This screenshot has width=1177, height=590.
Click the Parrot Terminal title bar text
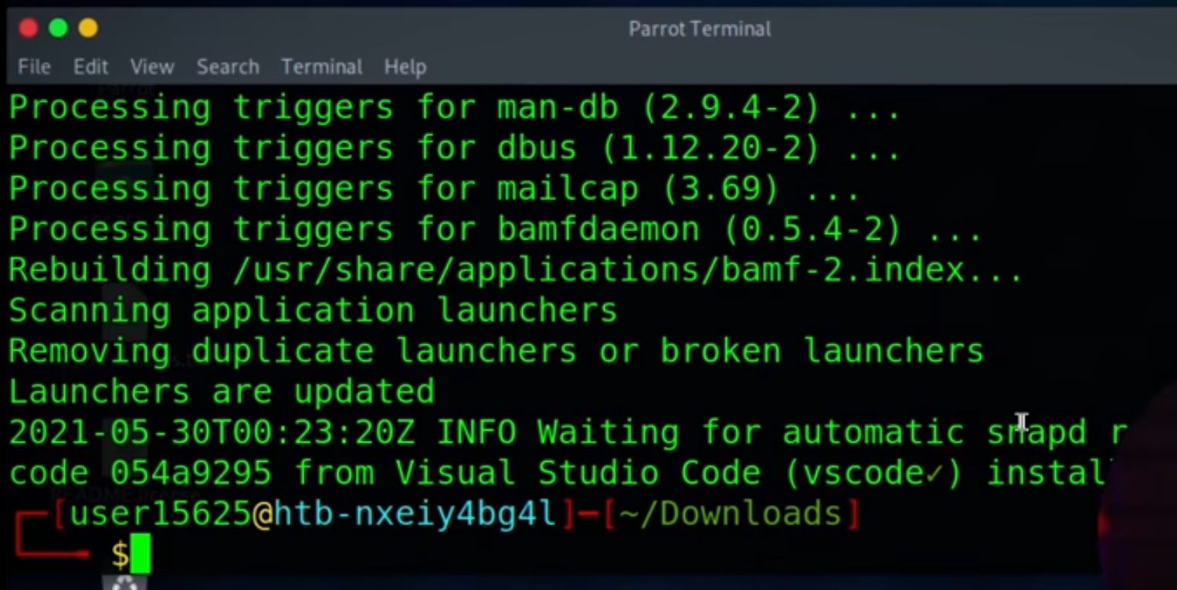pos(700,29)
